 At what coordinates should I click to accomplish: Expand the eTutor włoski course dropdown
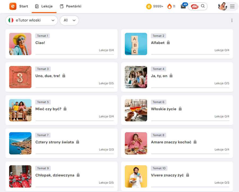32,20
